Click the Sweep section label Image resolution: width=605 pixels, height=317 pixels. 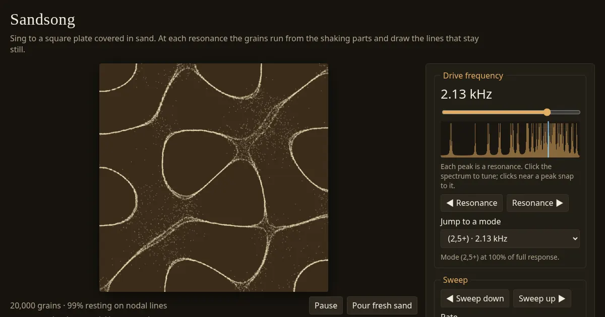pyautogui.click(x=455, y=280)
